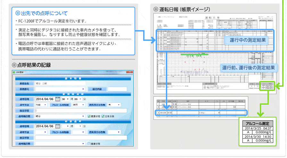Viewport: 287px width, 158px height.
Task: Open the calendar picker for pre-duty roll call date
Action: coord(58,99)
